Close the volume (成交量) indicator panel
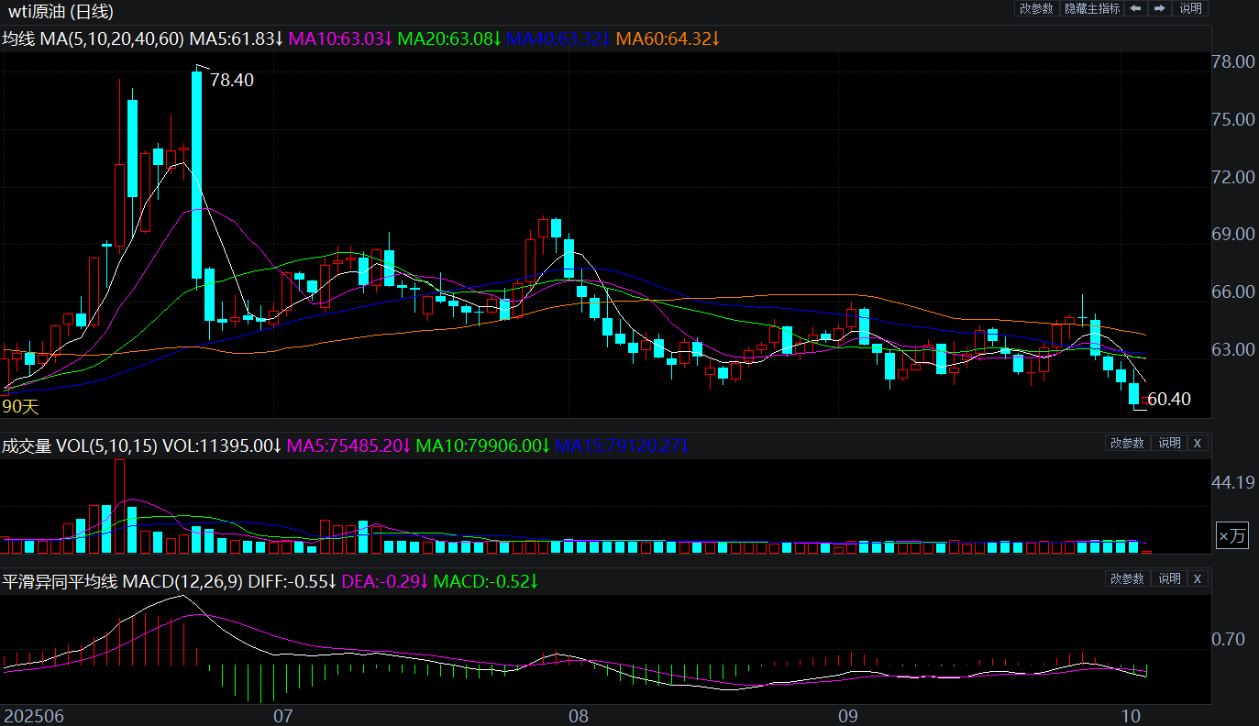This screenshot has width=1259, height=726. click(x=1197, y=443)
